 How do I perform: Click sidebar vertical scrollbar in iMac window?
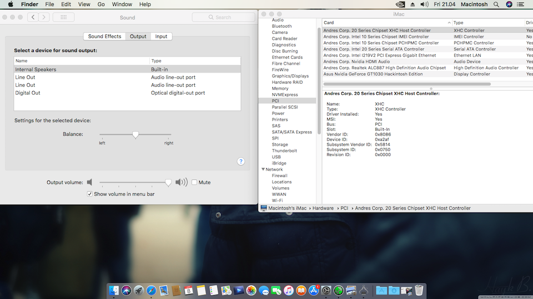(x=319, y=81)
